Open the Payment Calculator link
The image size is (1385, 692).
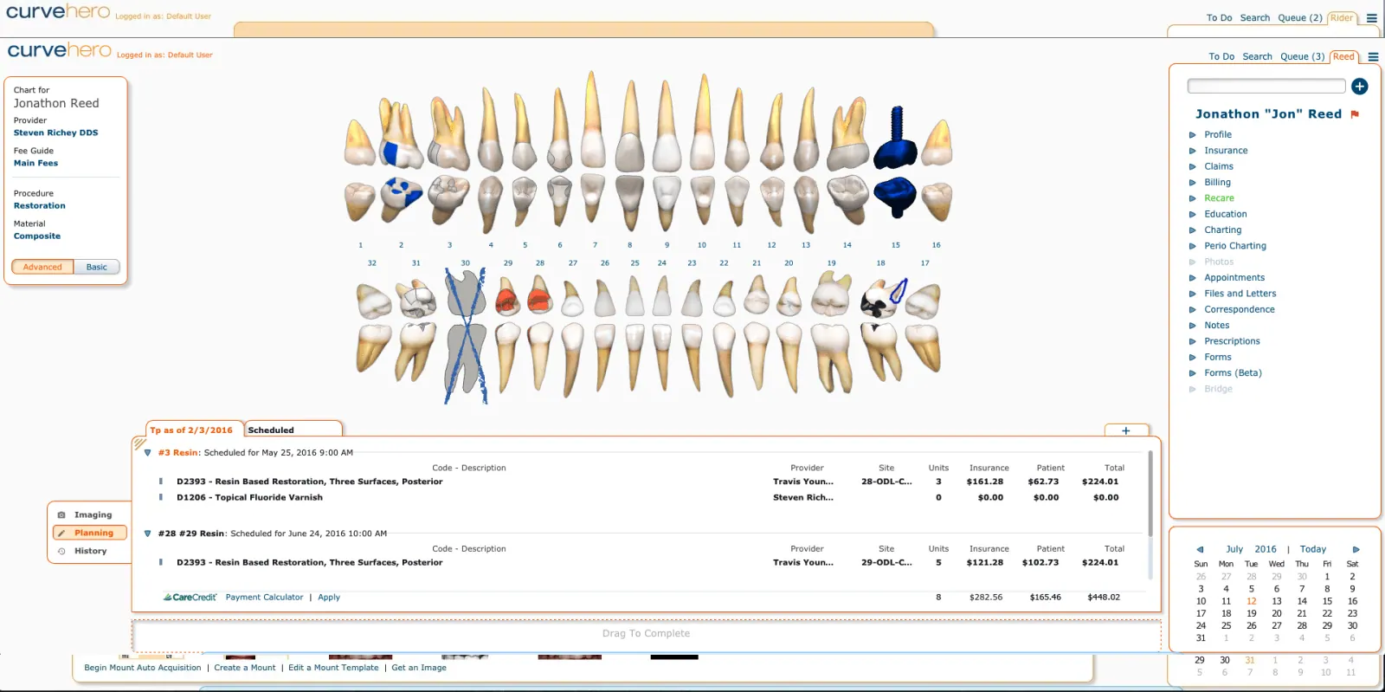click(x=264, y=598)
